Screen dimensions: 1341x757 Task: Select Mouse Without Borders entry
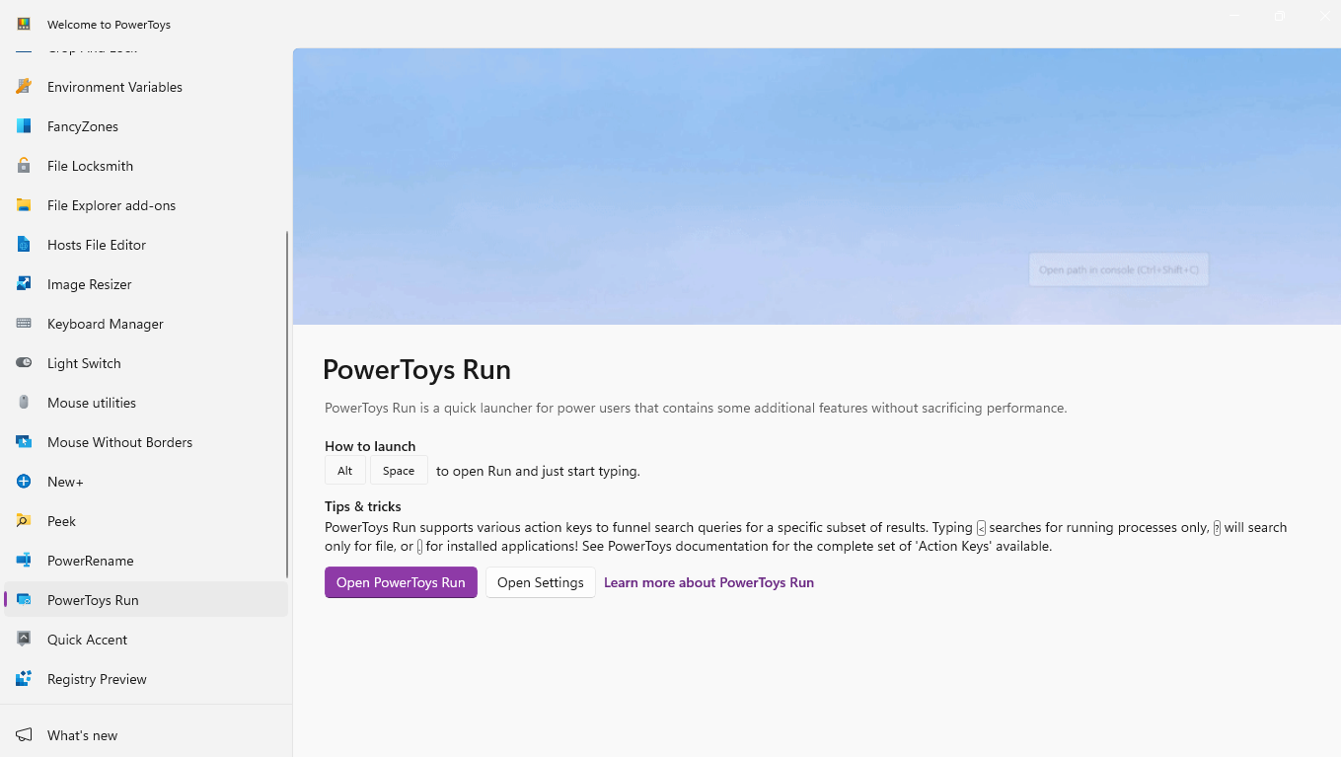146,442
